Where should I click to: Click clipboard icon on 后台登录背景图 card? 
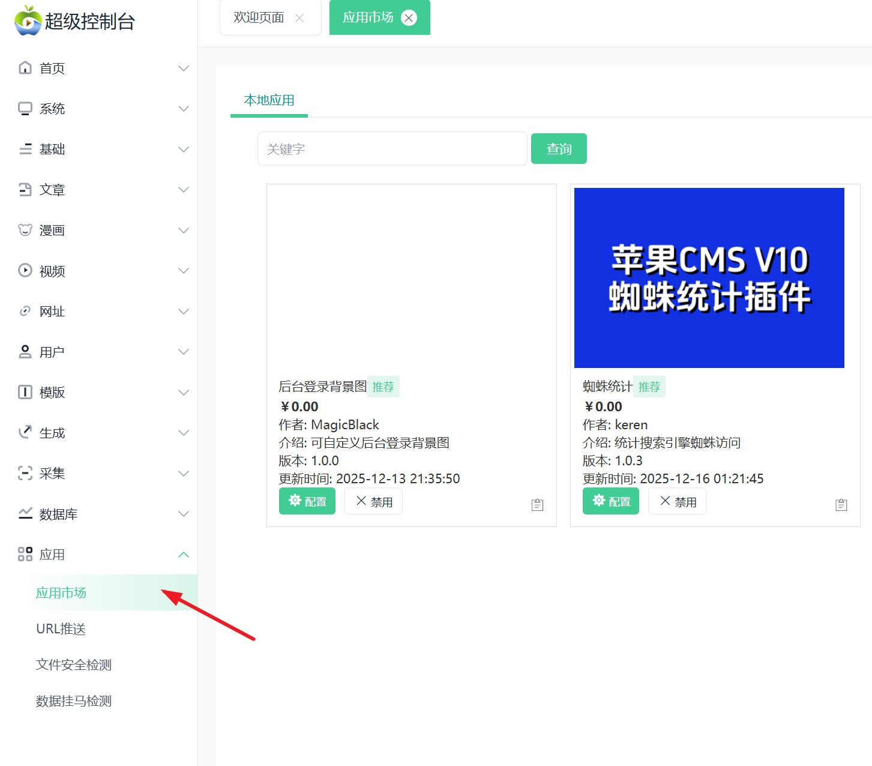(538, 505)
